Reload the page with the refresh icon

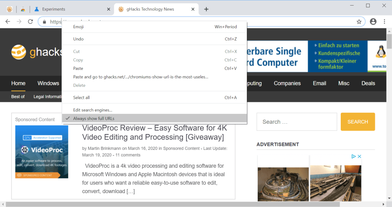(x=30, y=22)
